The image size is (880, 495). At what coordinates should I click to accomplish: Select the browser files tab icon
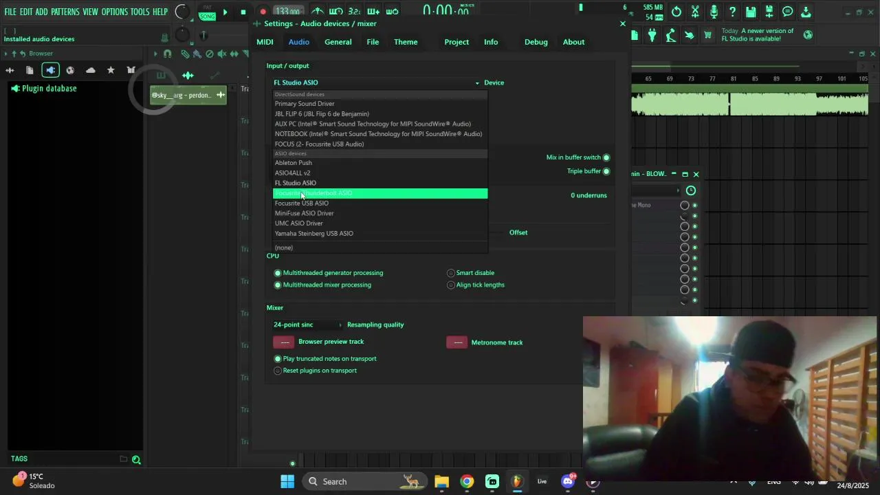point(30,70)
